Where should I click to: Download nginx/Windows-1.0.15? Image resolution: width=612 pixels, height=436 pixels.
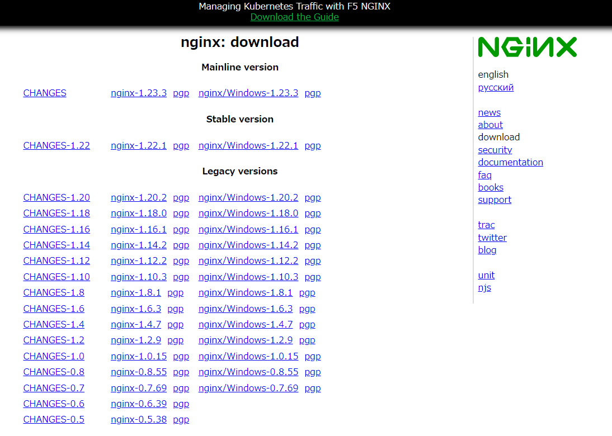248,357
